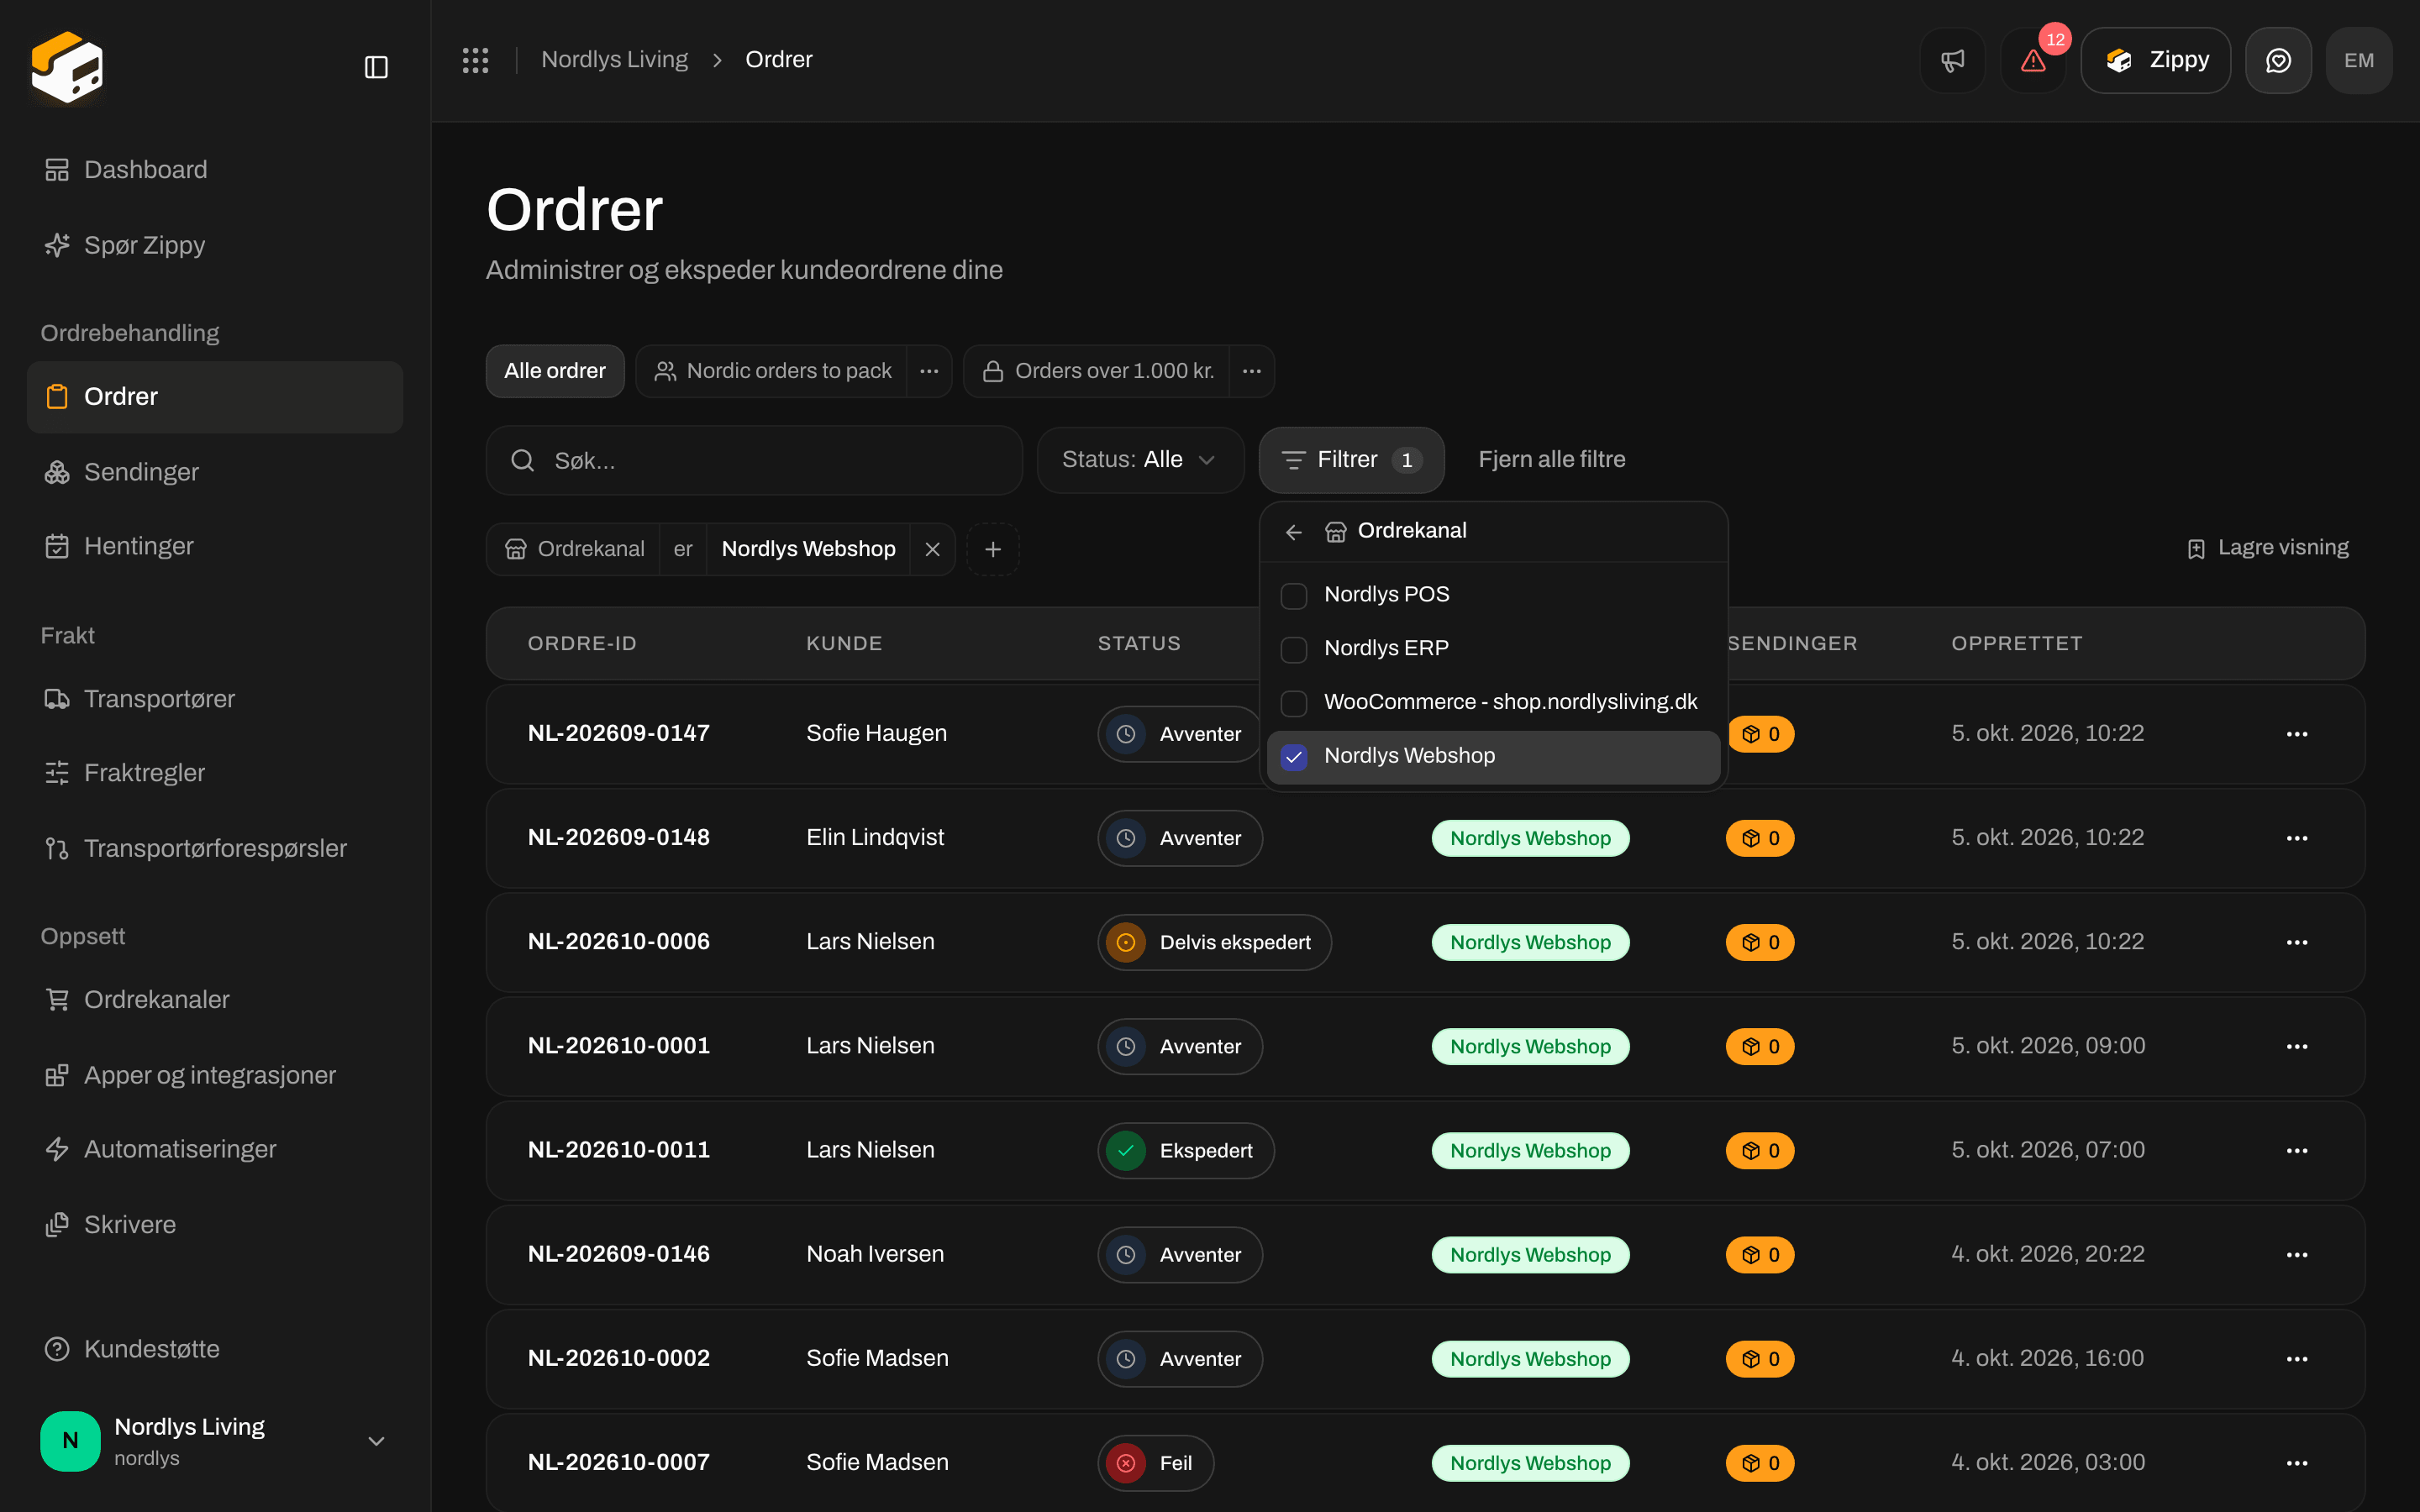This screenshot has height=1512, width=2420.
Task: Open the apps grid icon
Action: [475, 60]
